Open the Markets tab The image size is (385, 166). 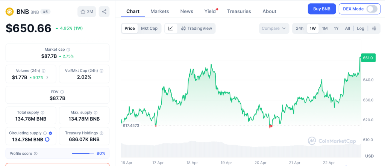click(x=160, y=11)
